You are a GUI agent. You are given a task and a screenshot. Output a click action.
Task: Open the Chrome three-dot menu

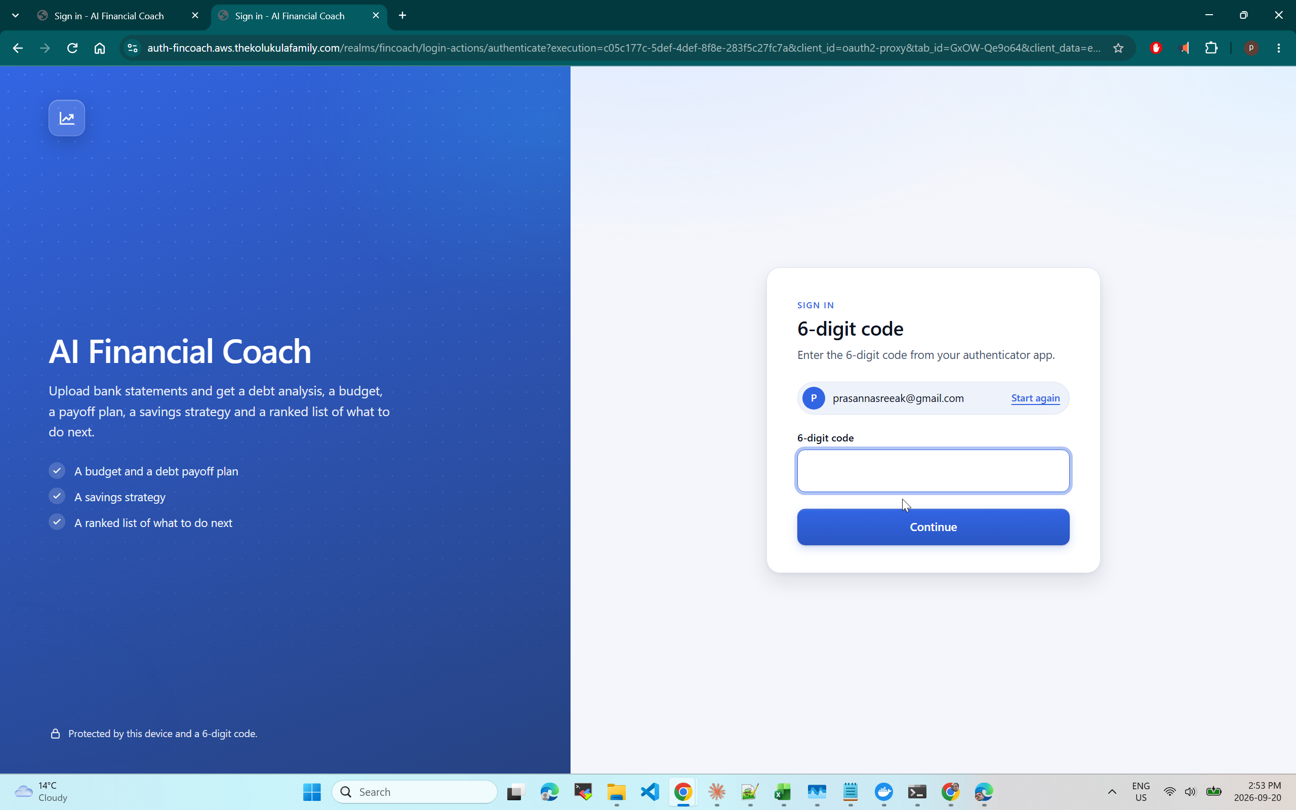click(1279, 48)
